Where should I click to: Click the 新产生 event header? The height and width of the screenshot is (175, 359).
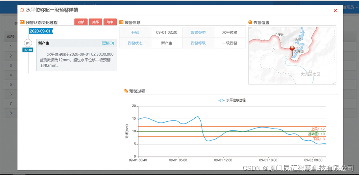pyautogui.click(x=76, y=43)
